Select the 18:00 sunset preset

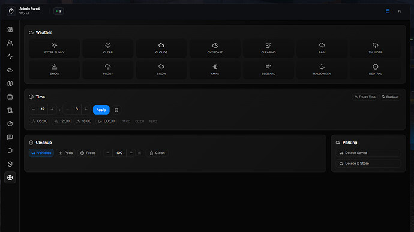83,122
